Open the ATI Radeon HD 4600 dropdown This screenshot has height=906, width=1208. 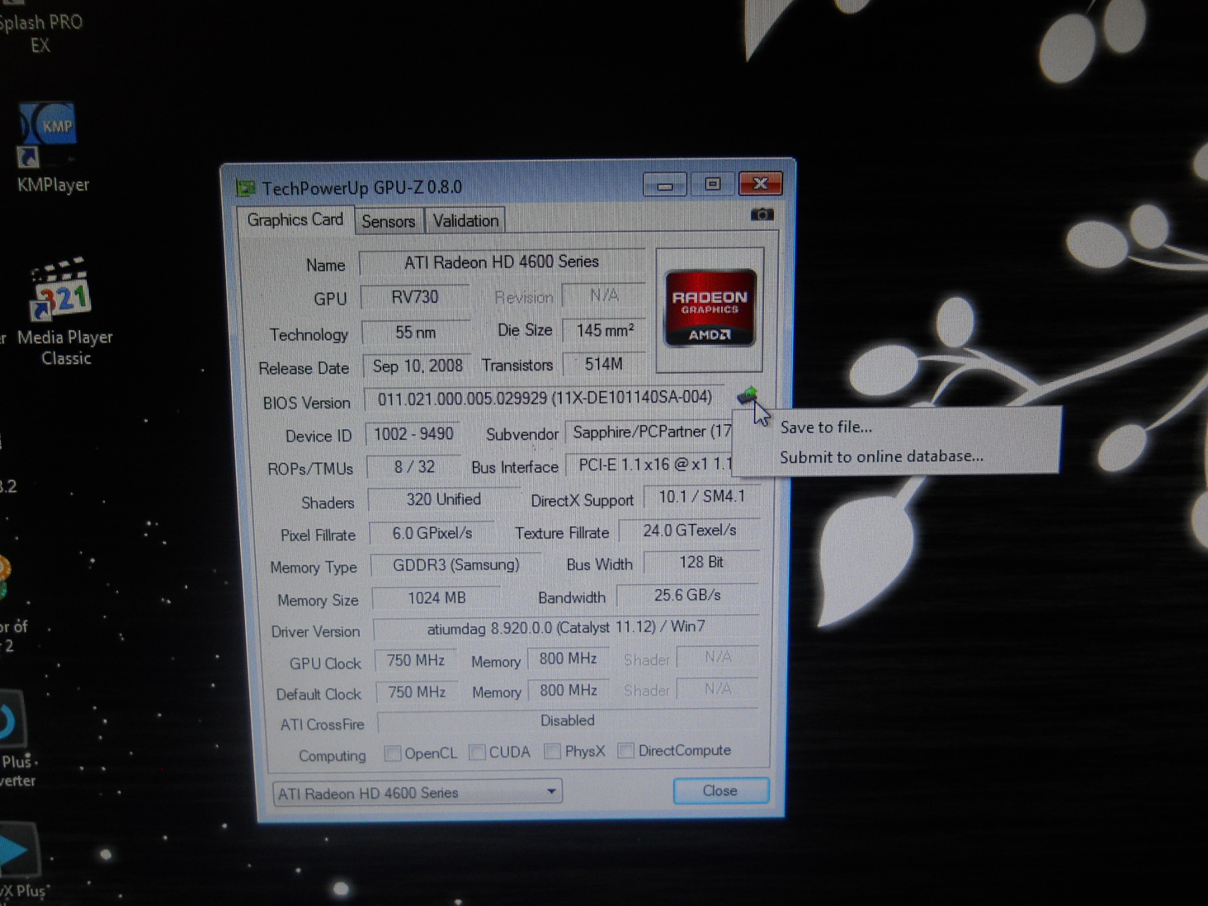pos(417,792)
